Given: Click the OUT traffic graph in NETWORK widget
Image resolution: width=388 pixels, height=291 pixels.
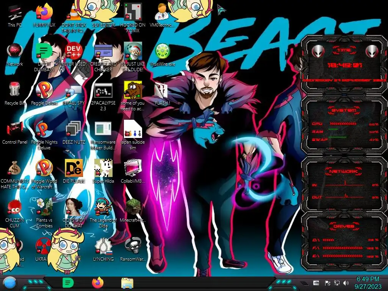Looking at the screenshot, I should click(344, 197).
